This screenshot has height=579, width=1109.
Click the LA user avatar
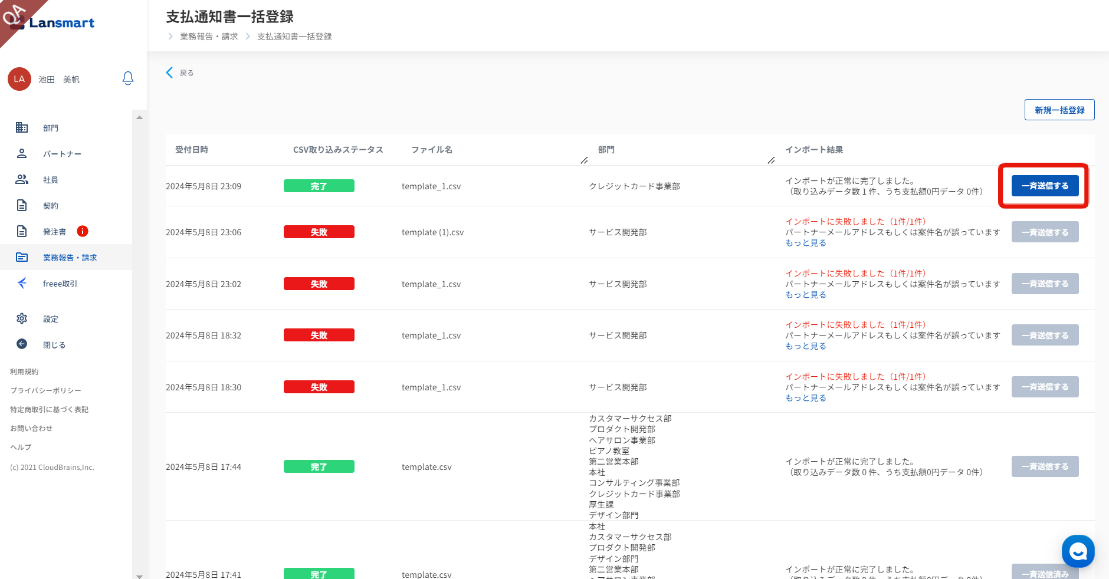19,79
